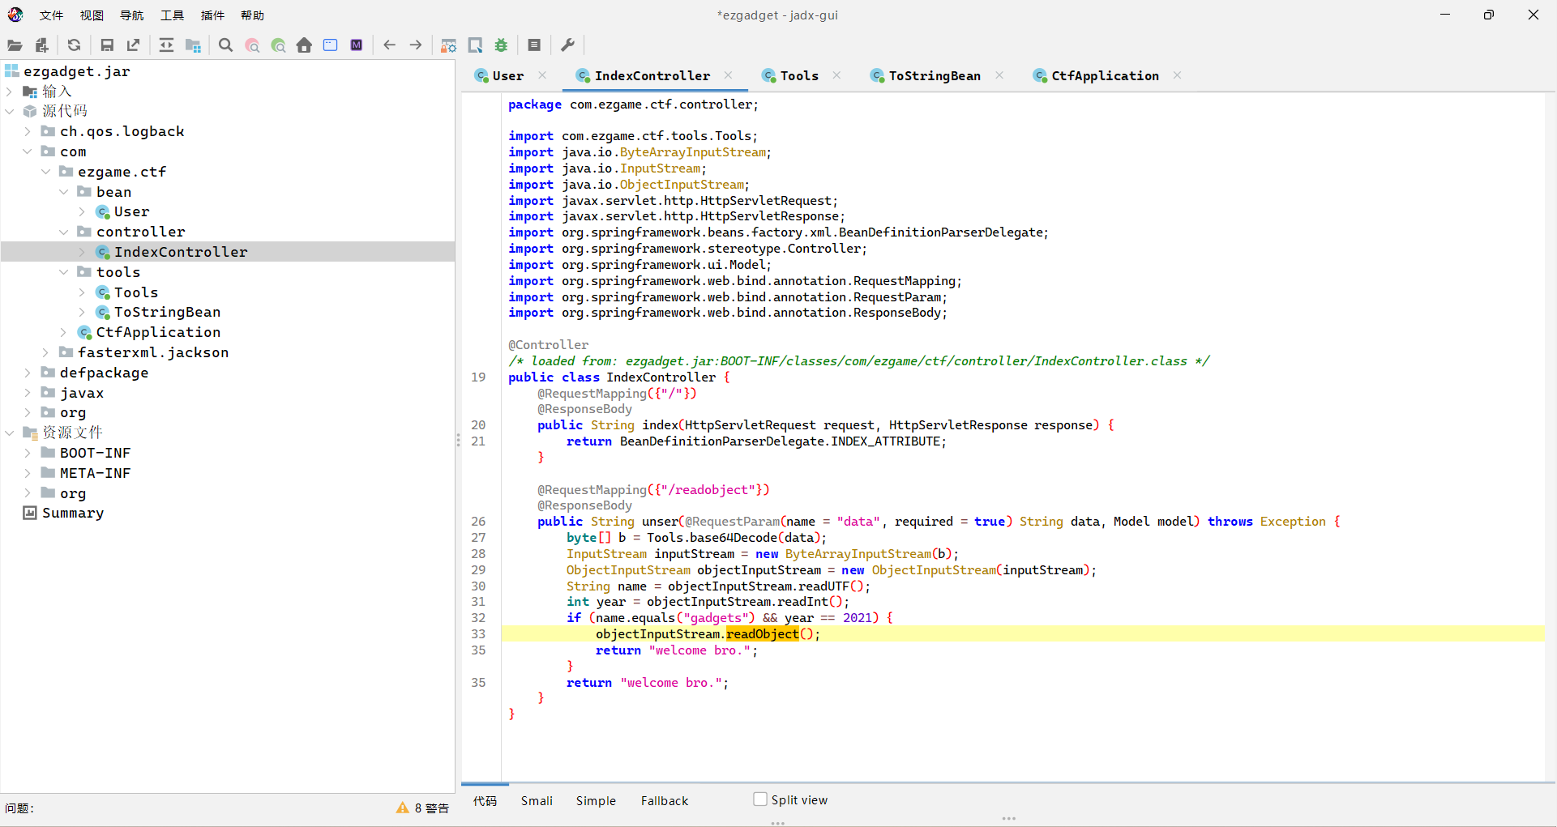Click the open file folder icon

coord(15,45)
